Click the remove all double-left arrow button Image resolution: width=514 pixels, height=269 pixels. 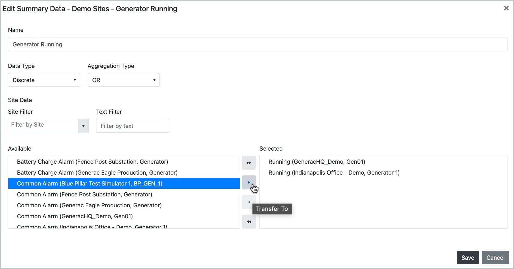(249, 222)
